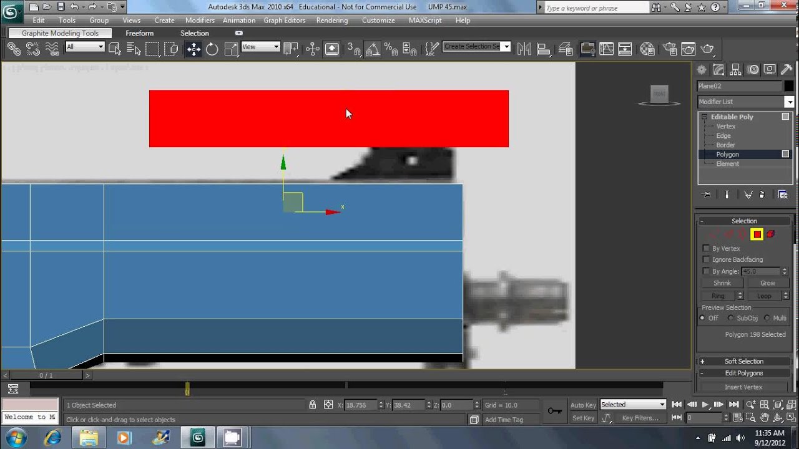Open the Rendering menu
799x449 pixels.
tap(332, 21)
